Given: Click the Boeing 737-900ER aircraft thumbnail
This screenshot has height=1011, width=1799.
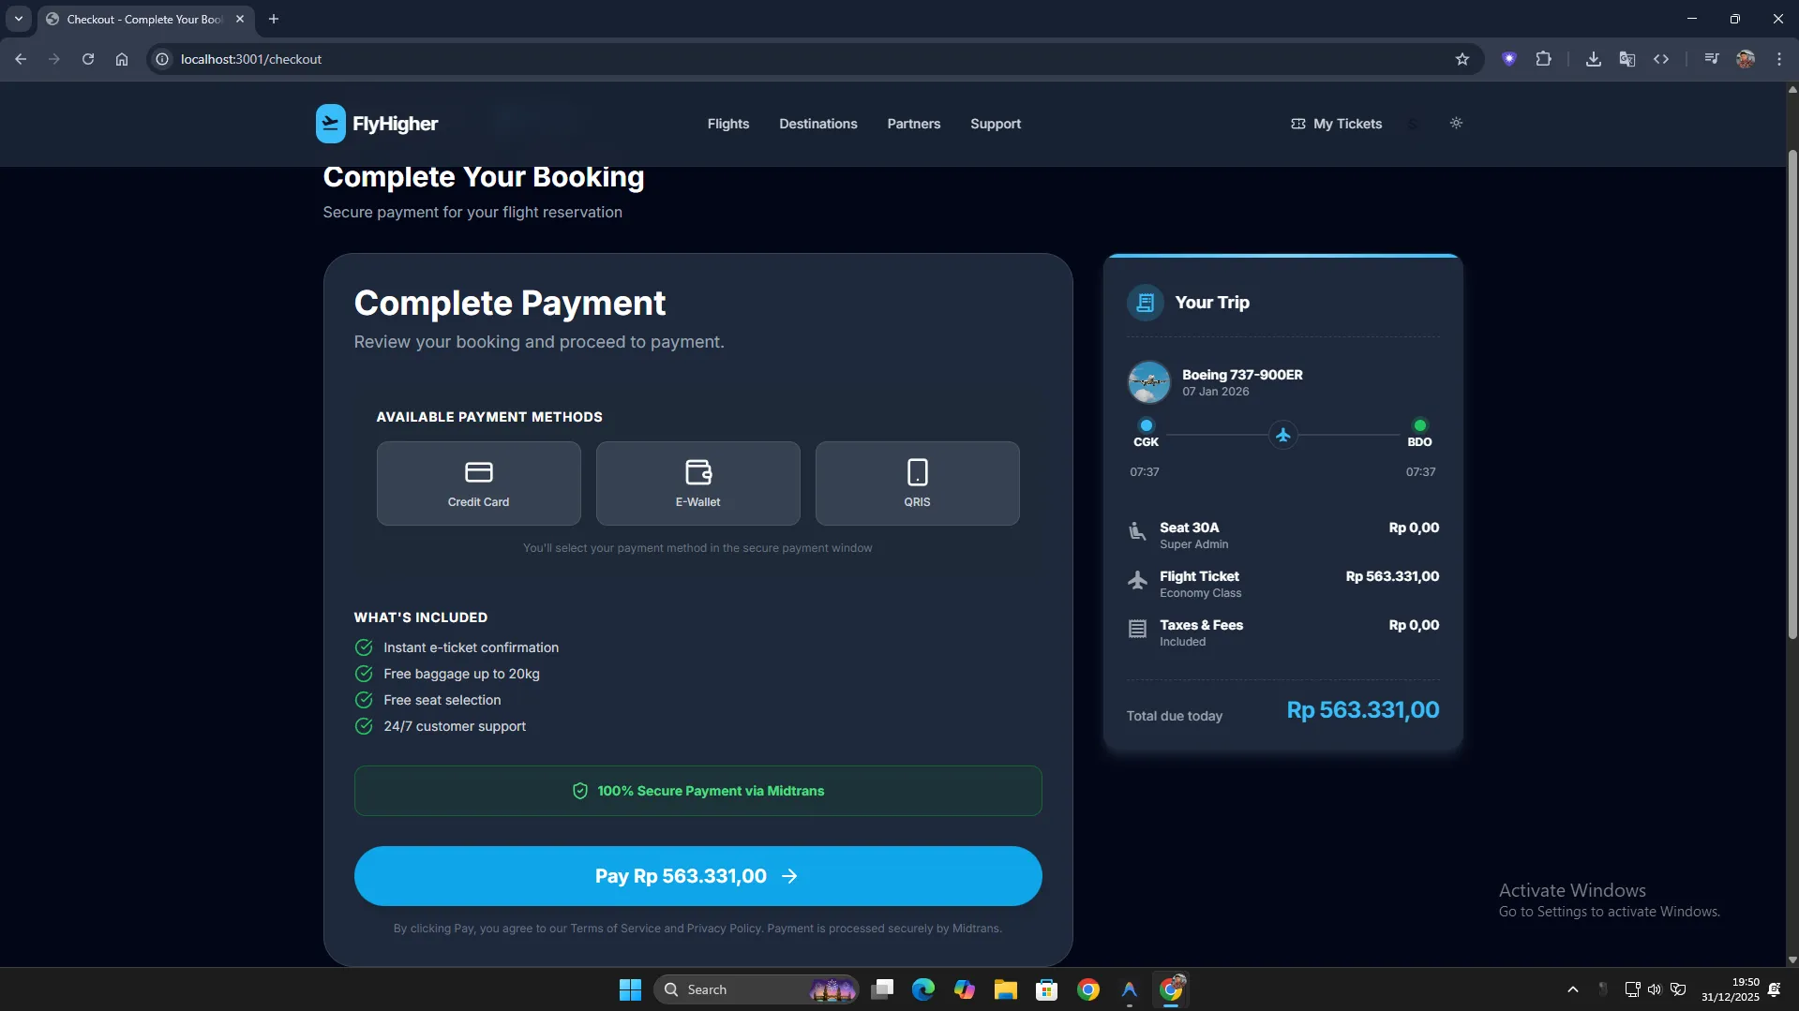Looking at the screenshot, I should pyautogui.click(x=1148, y=382).
